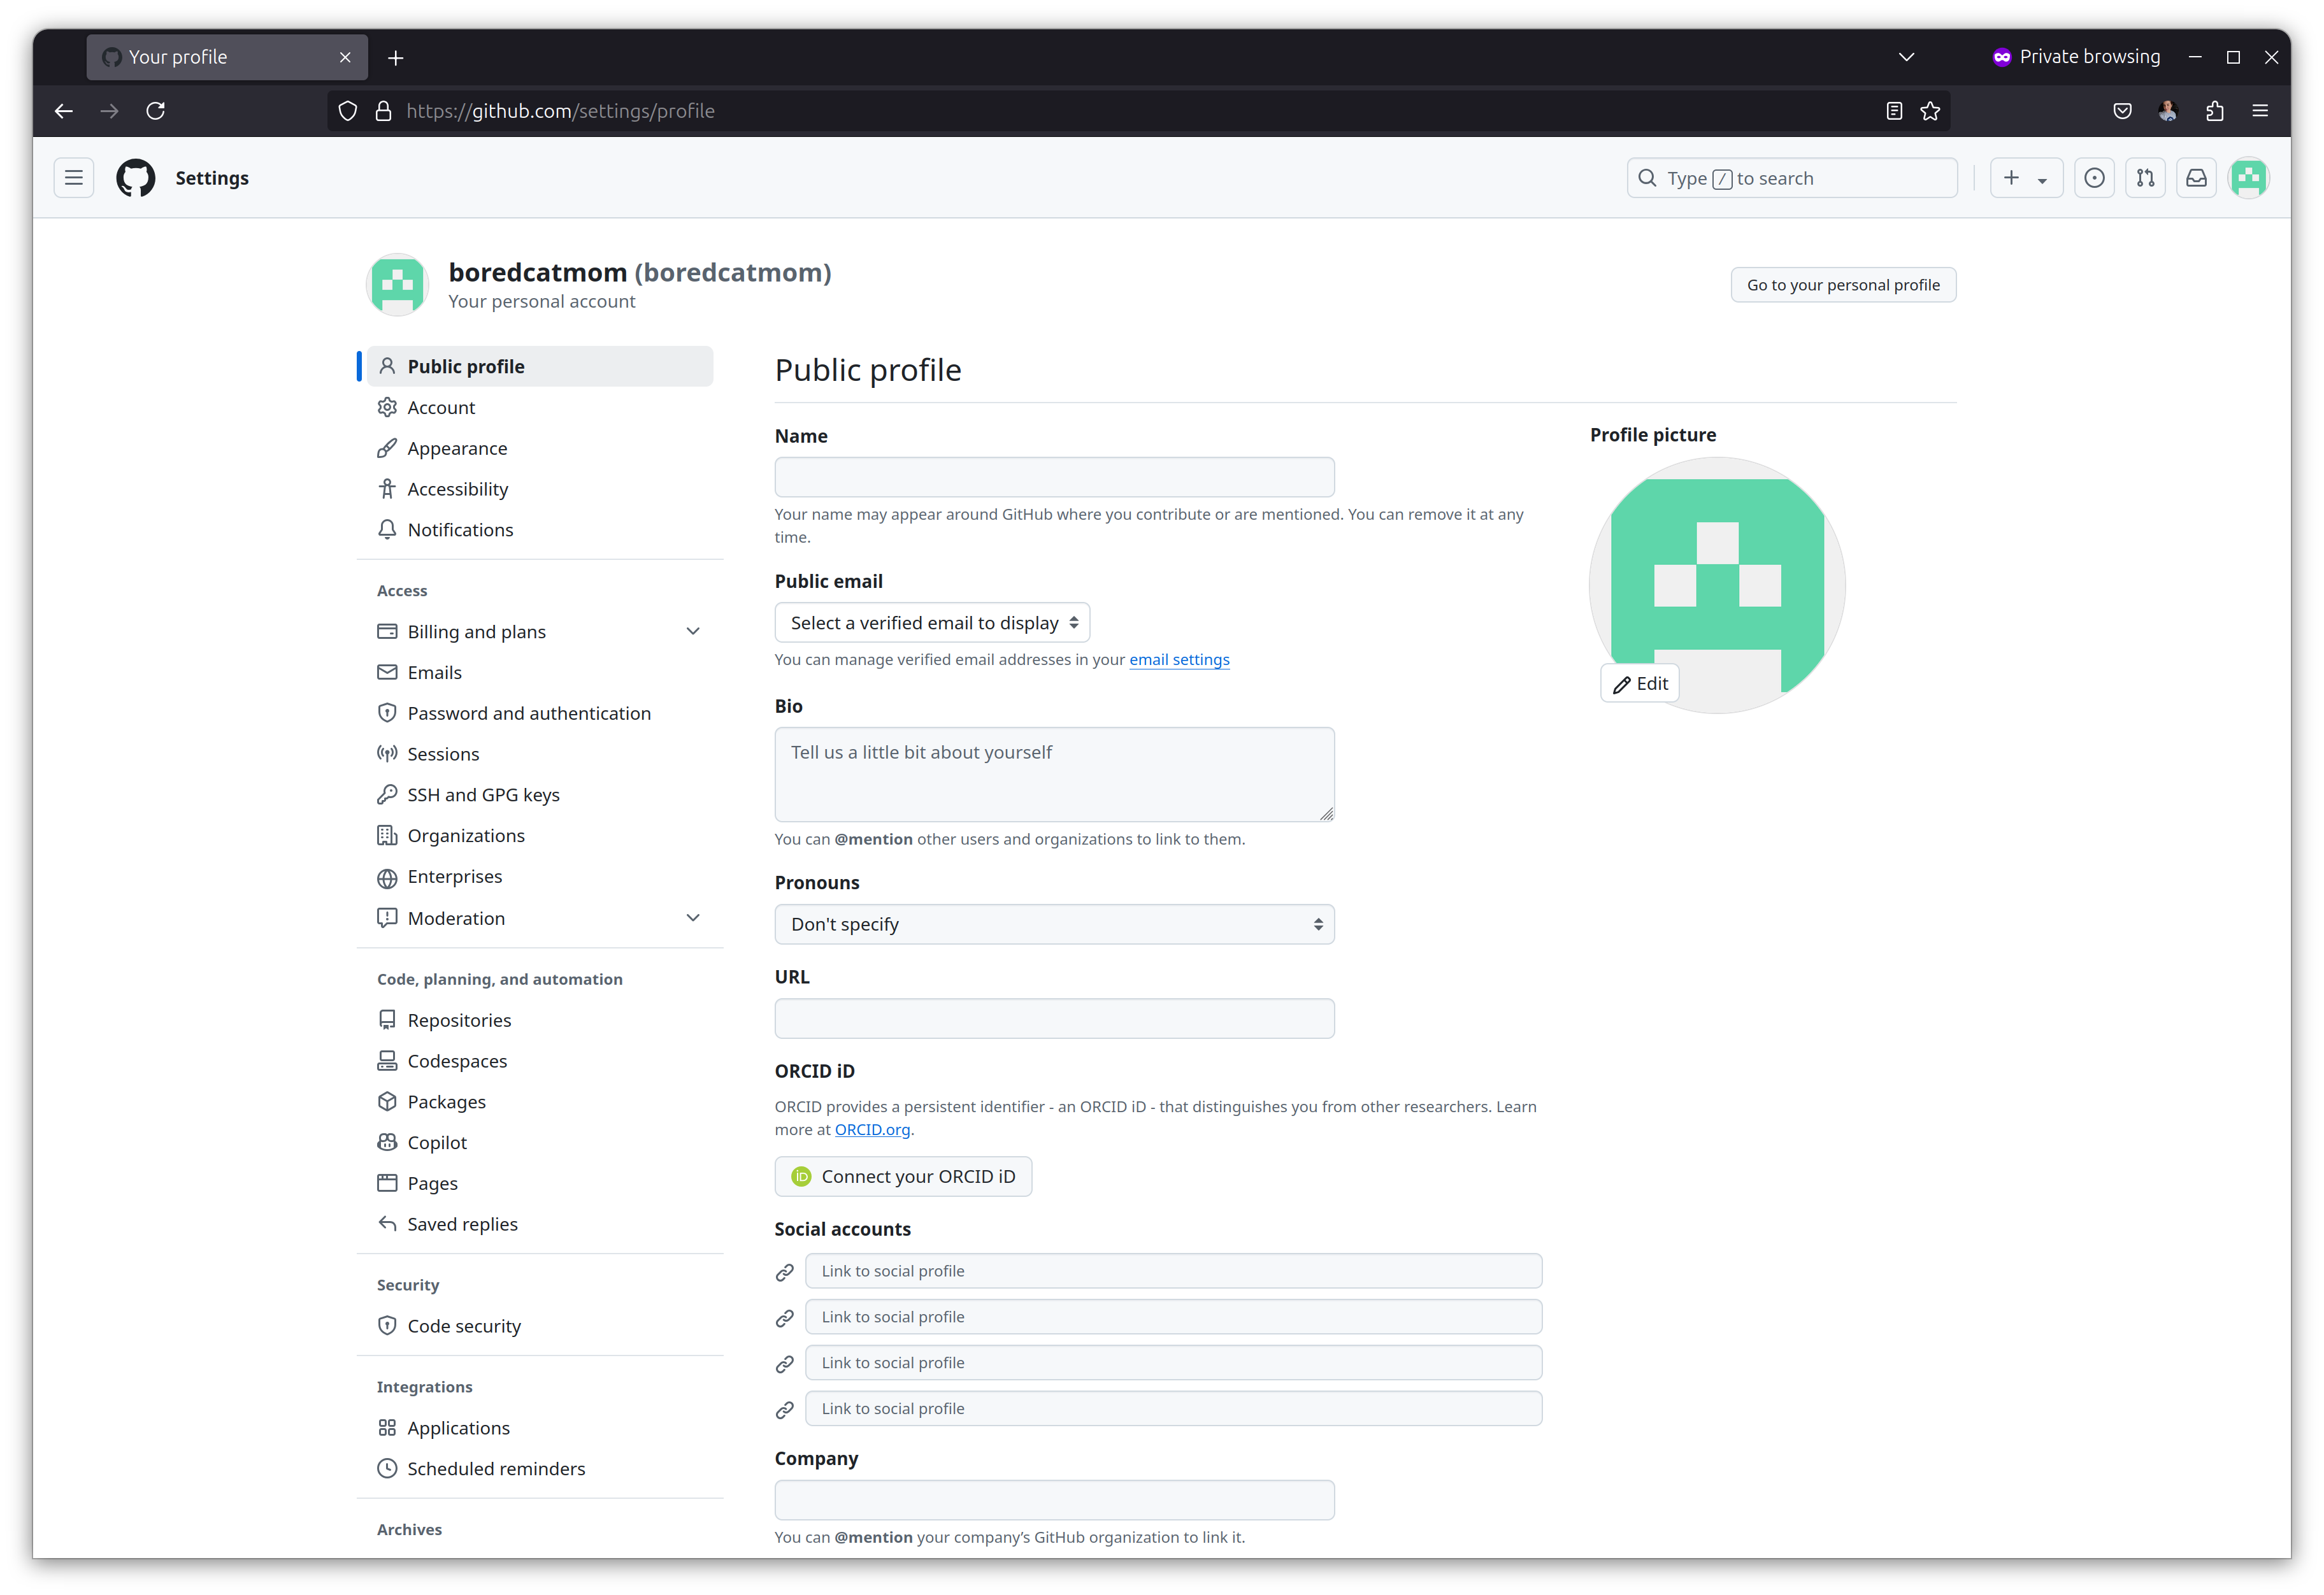
Task: Open Emails settings
Action: tap(539, 672)
